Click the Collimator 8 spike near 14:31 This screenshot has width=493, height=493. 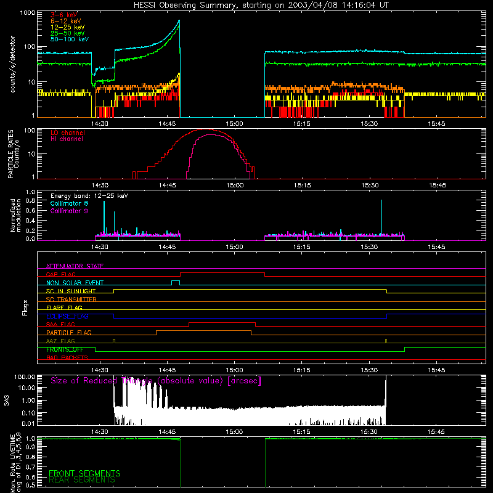104,218
